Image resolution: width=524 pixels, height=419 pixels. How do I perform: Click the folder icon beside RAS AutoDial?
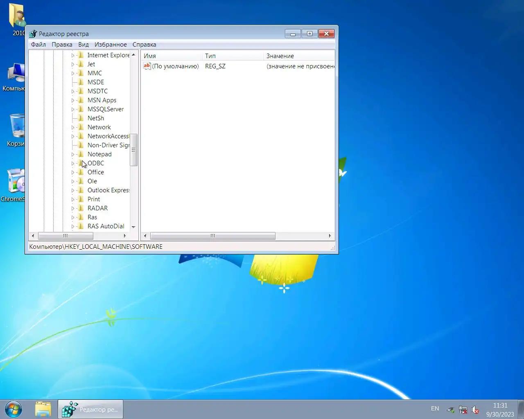click(x=81, y=226)
